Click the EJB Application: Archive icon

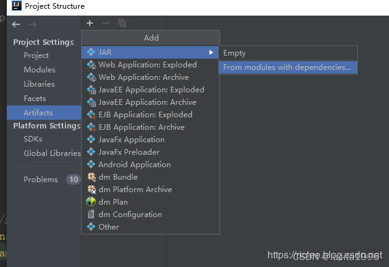(91, 127)
